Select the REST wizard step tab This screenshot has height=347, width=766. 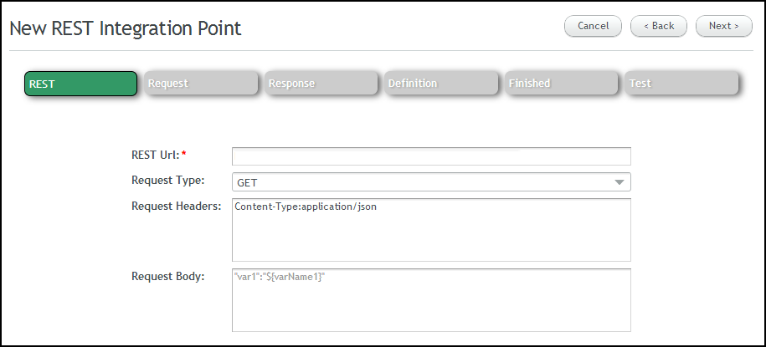coord(80,84)
